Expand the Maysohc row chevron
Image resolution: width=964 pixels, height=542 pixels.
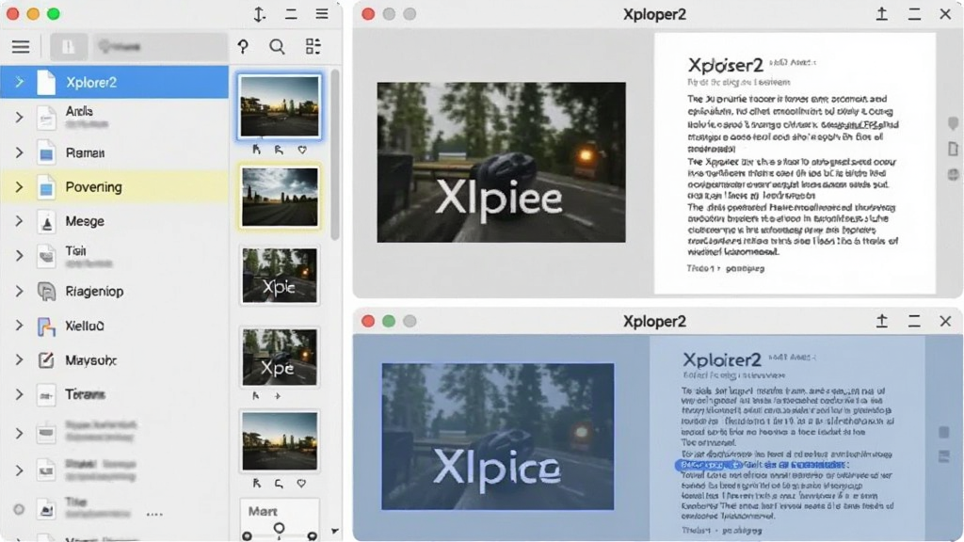point(19,360)
